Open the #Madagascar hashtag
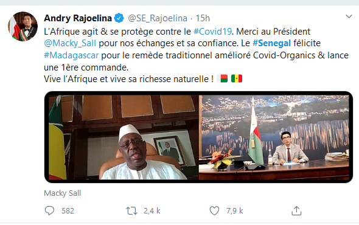The width and height of the screenshot is (359, 225). click(x=71, y=55)
